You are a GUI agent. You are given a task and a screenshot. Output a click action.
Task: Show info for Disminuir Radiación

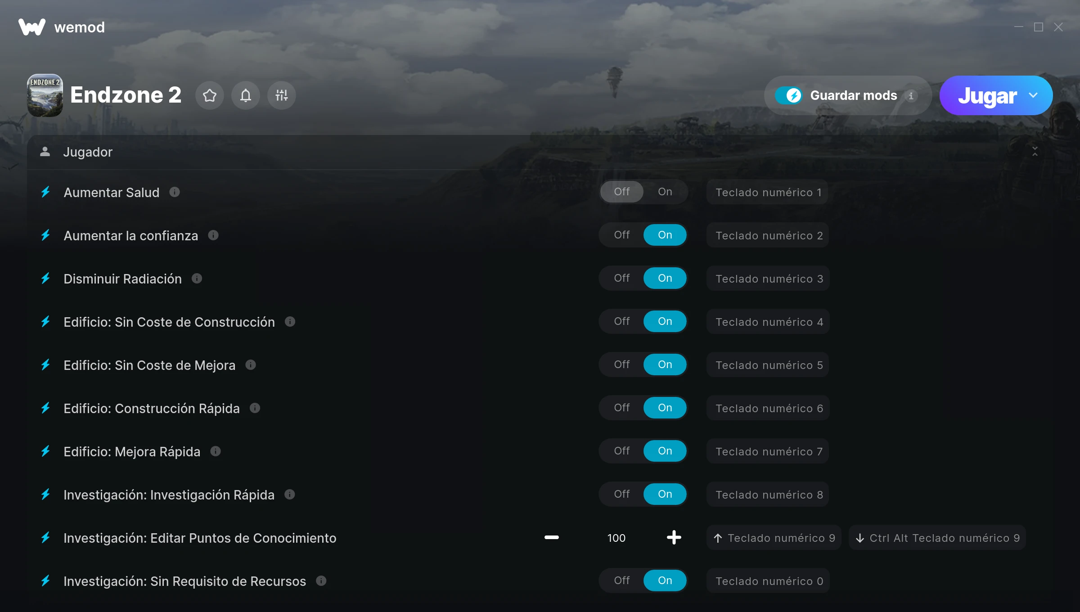point(197,279)
